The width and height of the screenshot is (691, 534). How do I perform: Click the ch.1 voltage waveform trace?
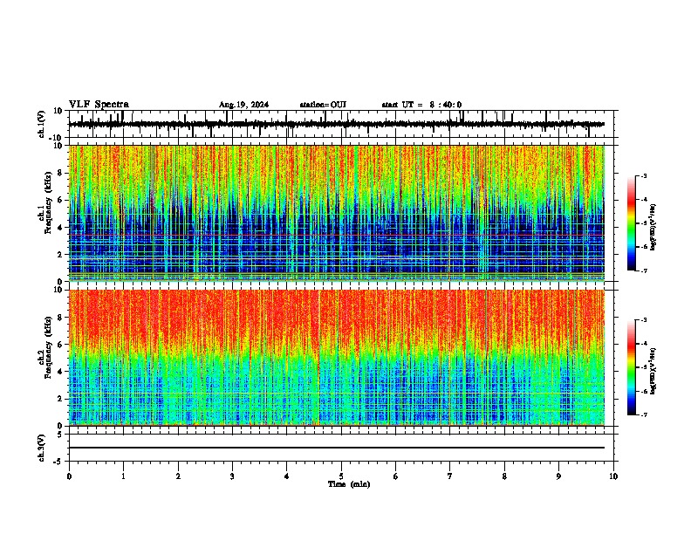(336, 124)
